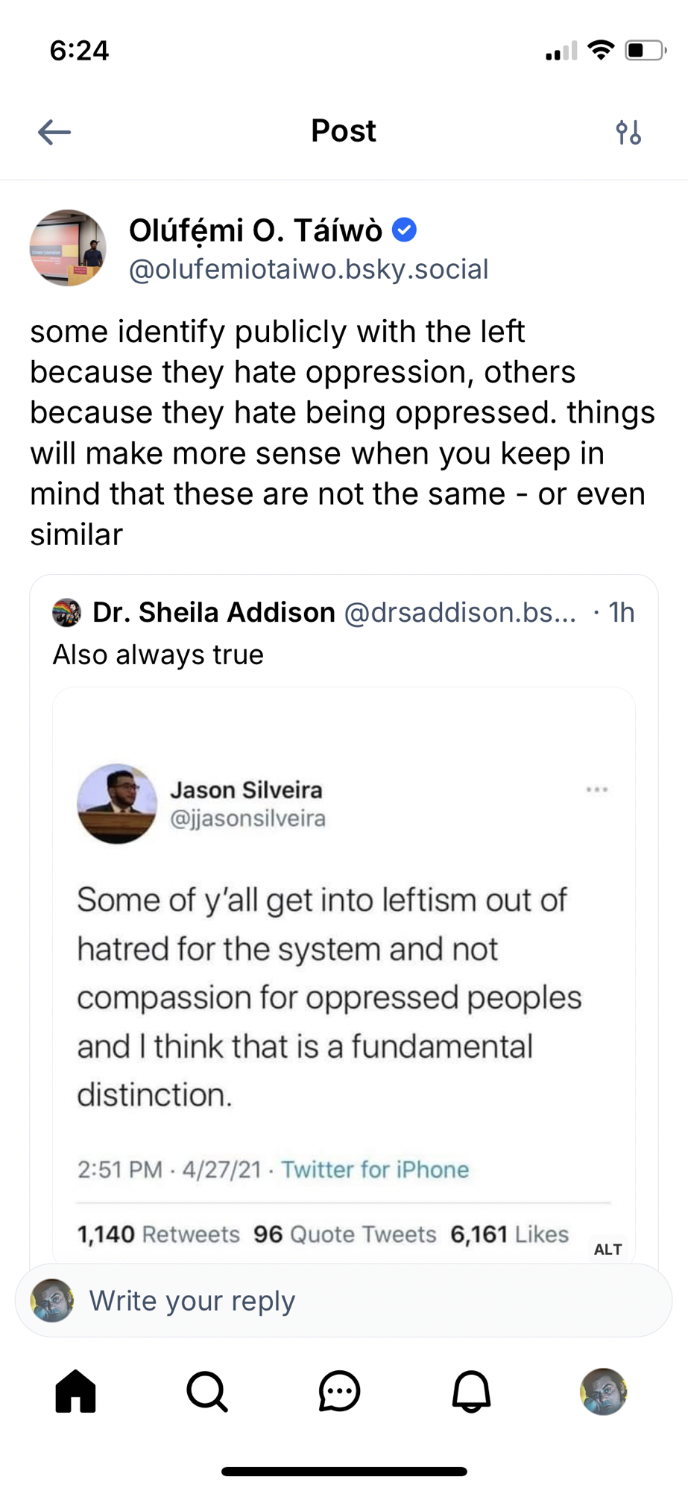Open the Search tab

[x=207, y=1391]
